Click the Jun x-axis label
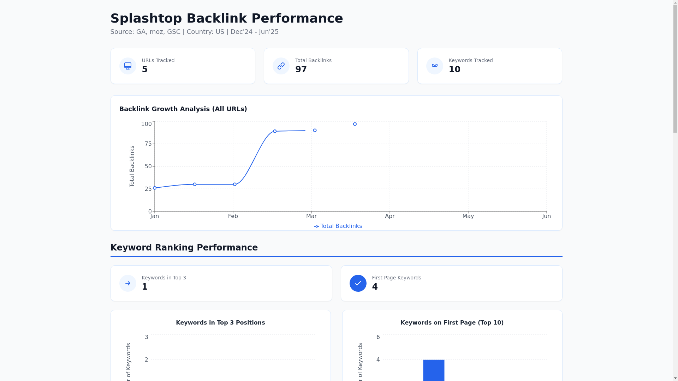The height and width of the screenshot is (381, 678). click(546, 216)
